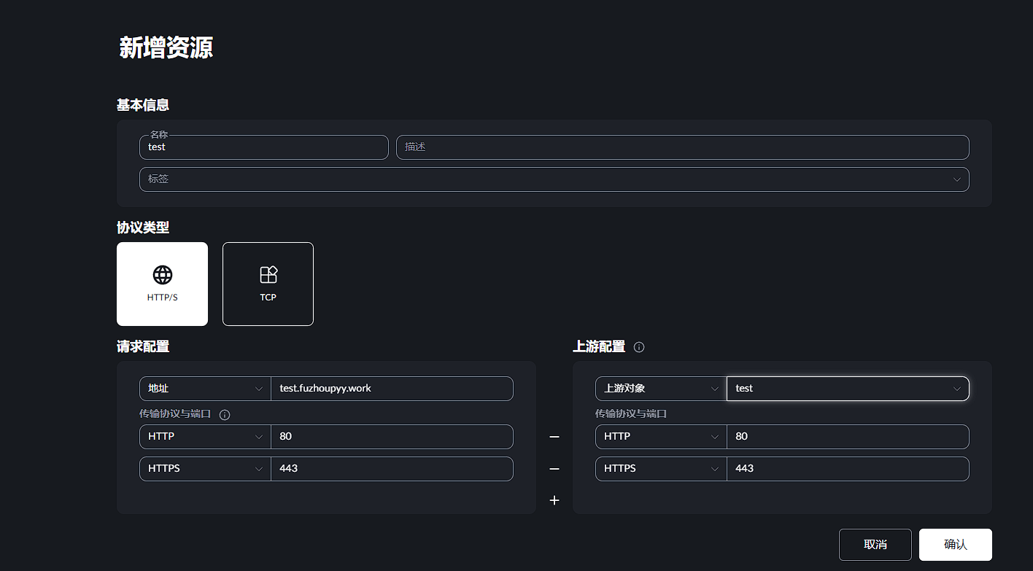Open the 地址 type dropdown

click(x=205, y=389)
